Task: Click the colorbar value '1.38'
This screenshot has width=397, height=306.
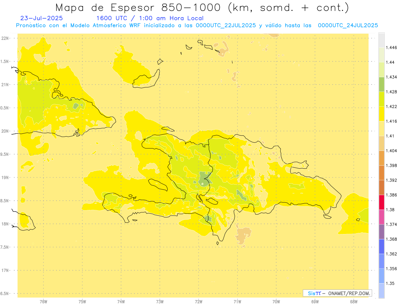Action: click(x=390, y=210)
